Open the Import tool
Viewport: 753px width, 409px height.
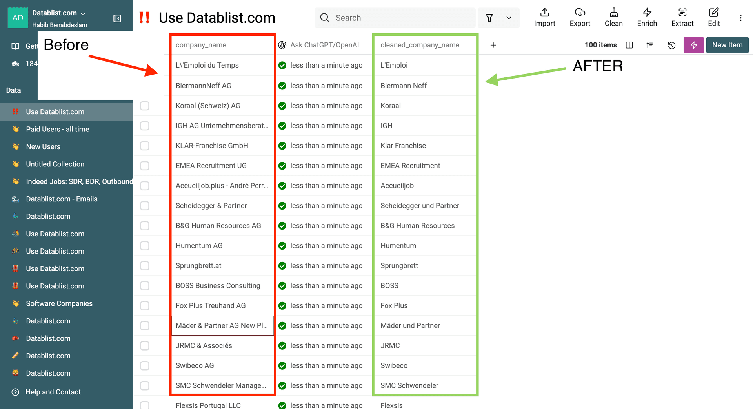544,18
